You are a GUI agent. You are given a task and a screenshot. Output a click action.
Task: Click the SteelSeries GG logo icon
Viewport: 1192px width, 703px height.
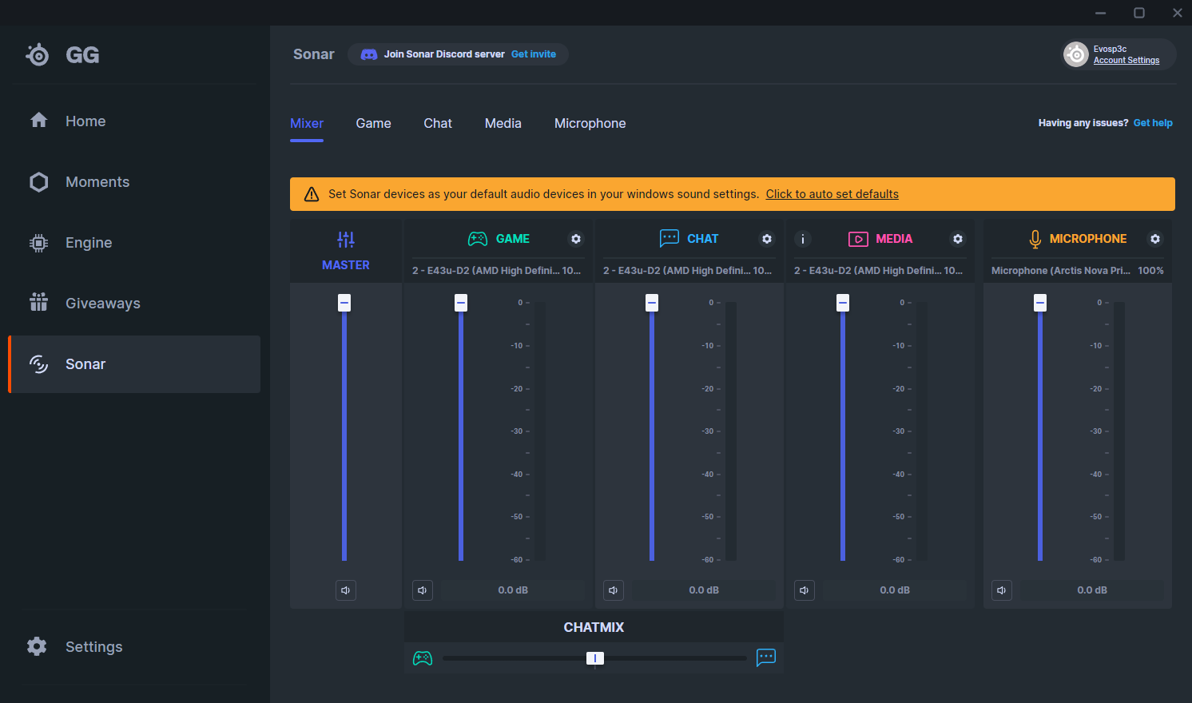click(x=38, y=54)
